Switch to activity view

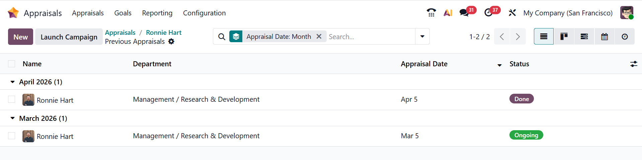(x=625, y=36)
